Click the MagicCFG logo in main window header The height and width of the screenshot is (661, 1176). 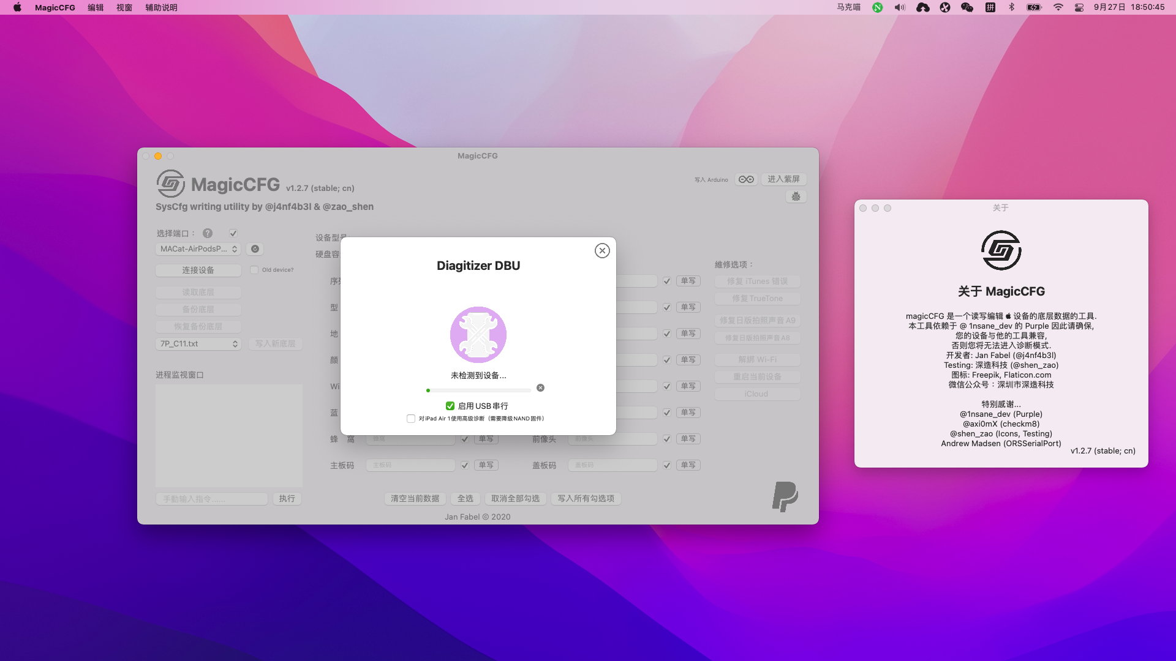click(171, 184)
